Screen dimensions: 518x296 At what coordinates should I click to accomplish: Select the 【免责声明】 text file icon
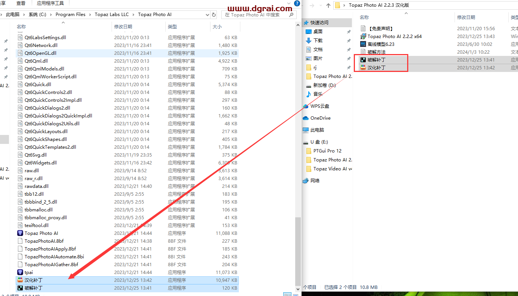click(363, 28)
